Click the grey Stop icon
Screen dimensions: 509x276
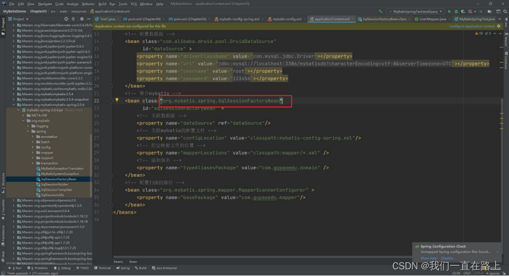481,11
